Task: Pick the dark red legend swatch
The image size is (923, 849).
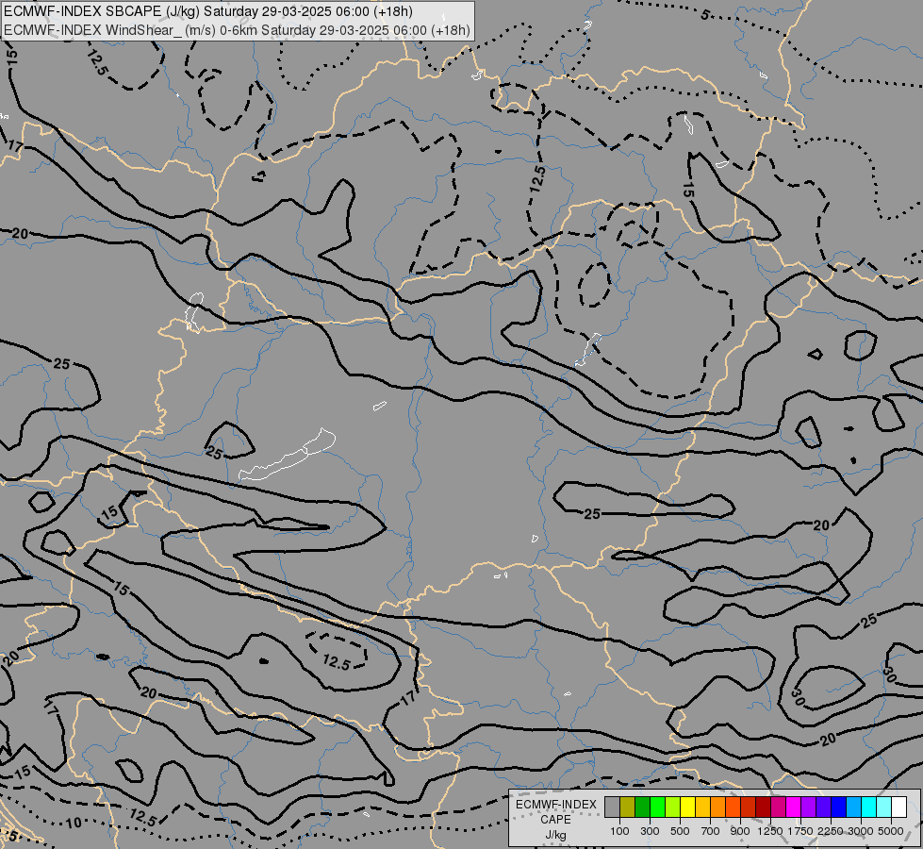Action: click(x=763, y=807)
